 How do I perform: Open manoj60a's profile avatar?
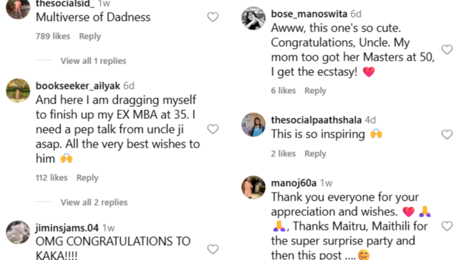[253, 187]
